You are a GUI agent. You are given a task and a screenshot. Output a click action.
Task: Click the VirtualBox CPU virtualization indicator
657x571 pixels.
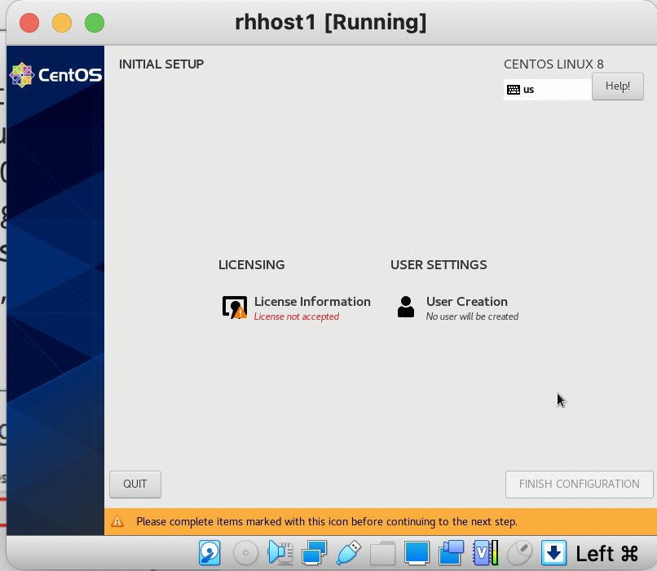pyautogui.click(x=485, y=553)
